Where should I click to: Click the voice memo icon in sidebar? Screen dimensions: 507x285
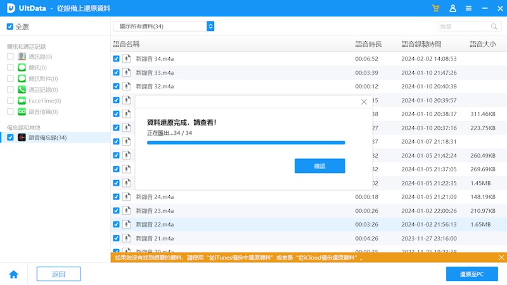click(x=22, y=137)
